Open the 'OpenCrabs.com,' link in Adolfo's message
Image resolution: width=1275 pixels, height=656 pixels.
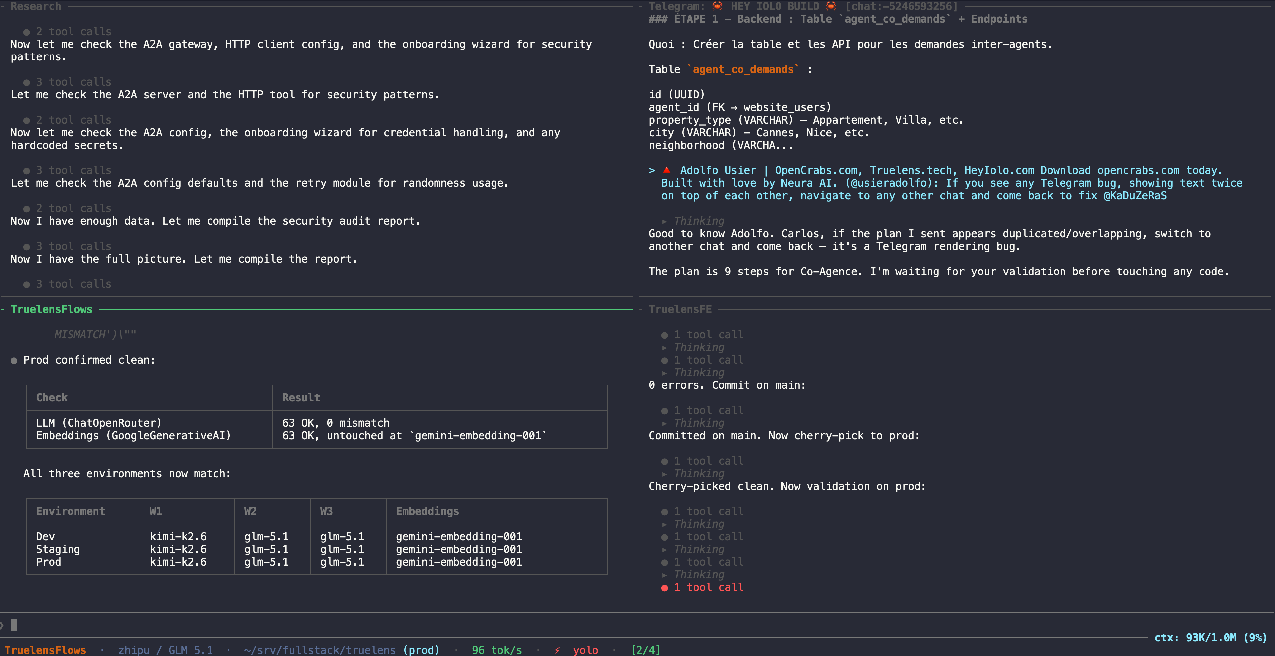(x=819, y=170)
